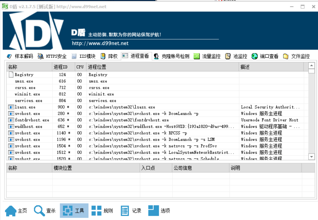The height and width of the screenshot is (220, 318).
Task: Click the icon next to wudfhost.exe
Action: [11, 126]
